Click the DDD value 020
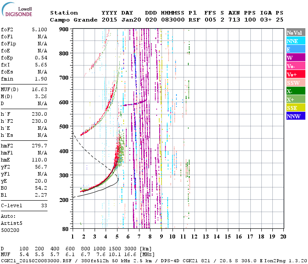The image size is (308, 264). point(151,20)
